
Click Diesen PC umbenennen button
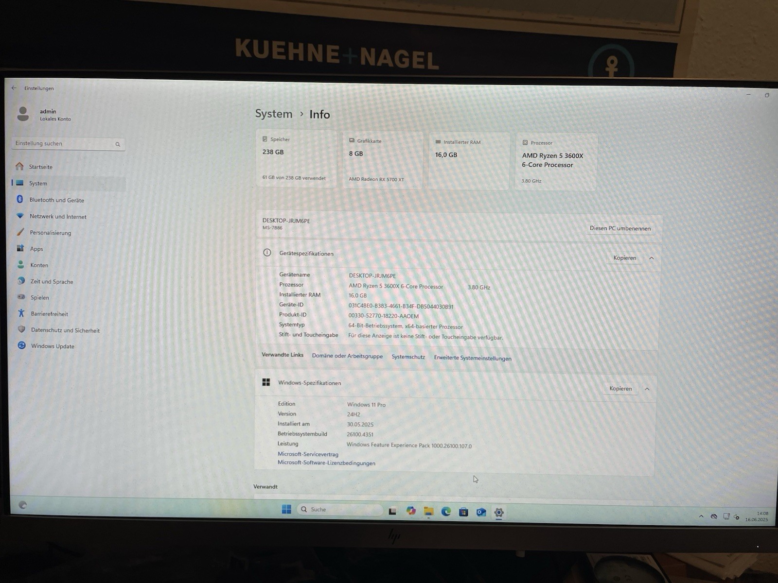[620, 228]
